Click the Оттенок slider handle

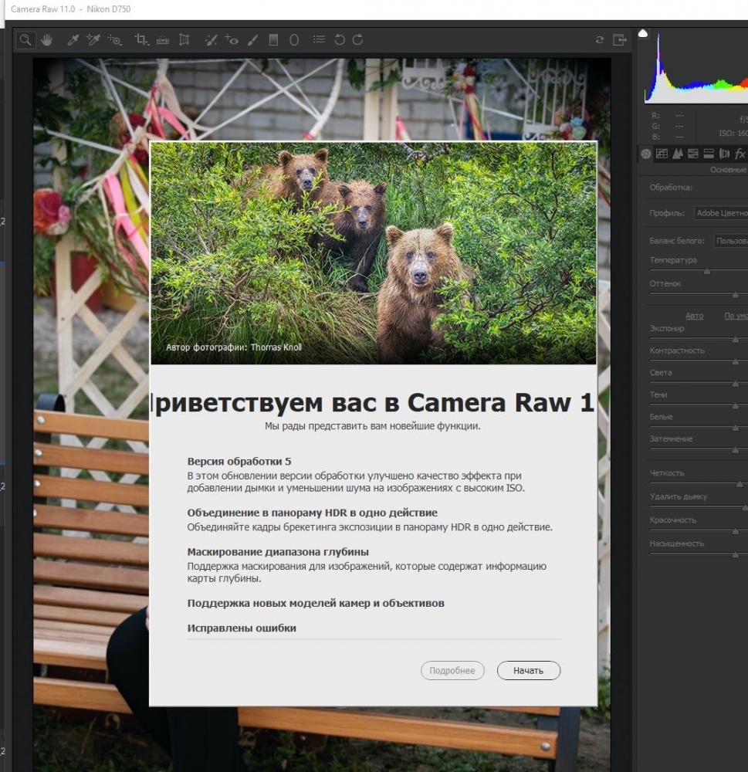[735, 294]
